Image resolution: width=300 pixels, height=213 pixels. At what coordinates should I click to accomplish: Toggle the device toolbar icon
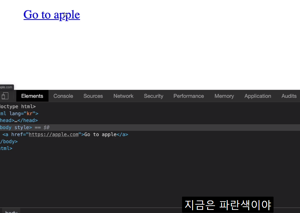click(x=5, y=96)
